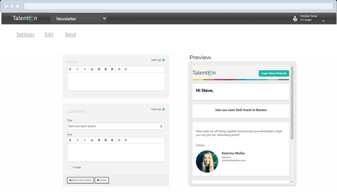
Task: Insert a link from the Intro editor toolbar
Action: 85,69
